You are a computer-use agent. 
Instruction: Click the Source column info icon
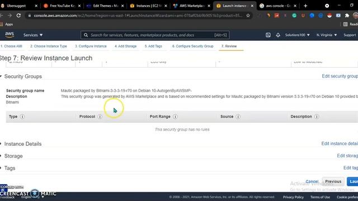tap(238, 117)
